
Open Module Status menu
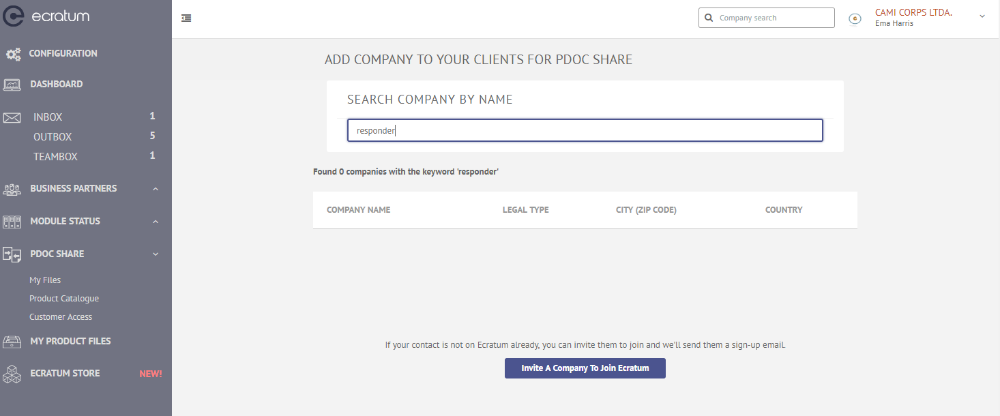[65, 221]
